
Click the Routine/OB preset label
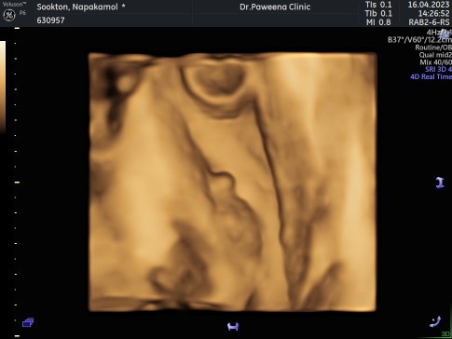tap(433, 47)
